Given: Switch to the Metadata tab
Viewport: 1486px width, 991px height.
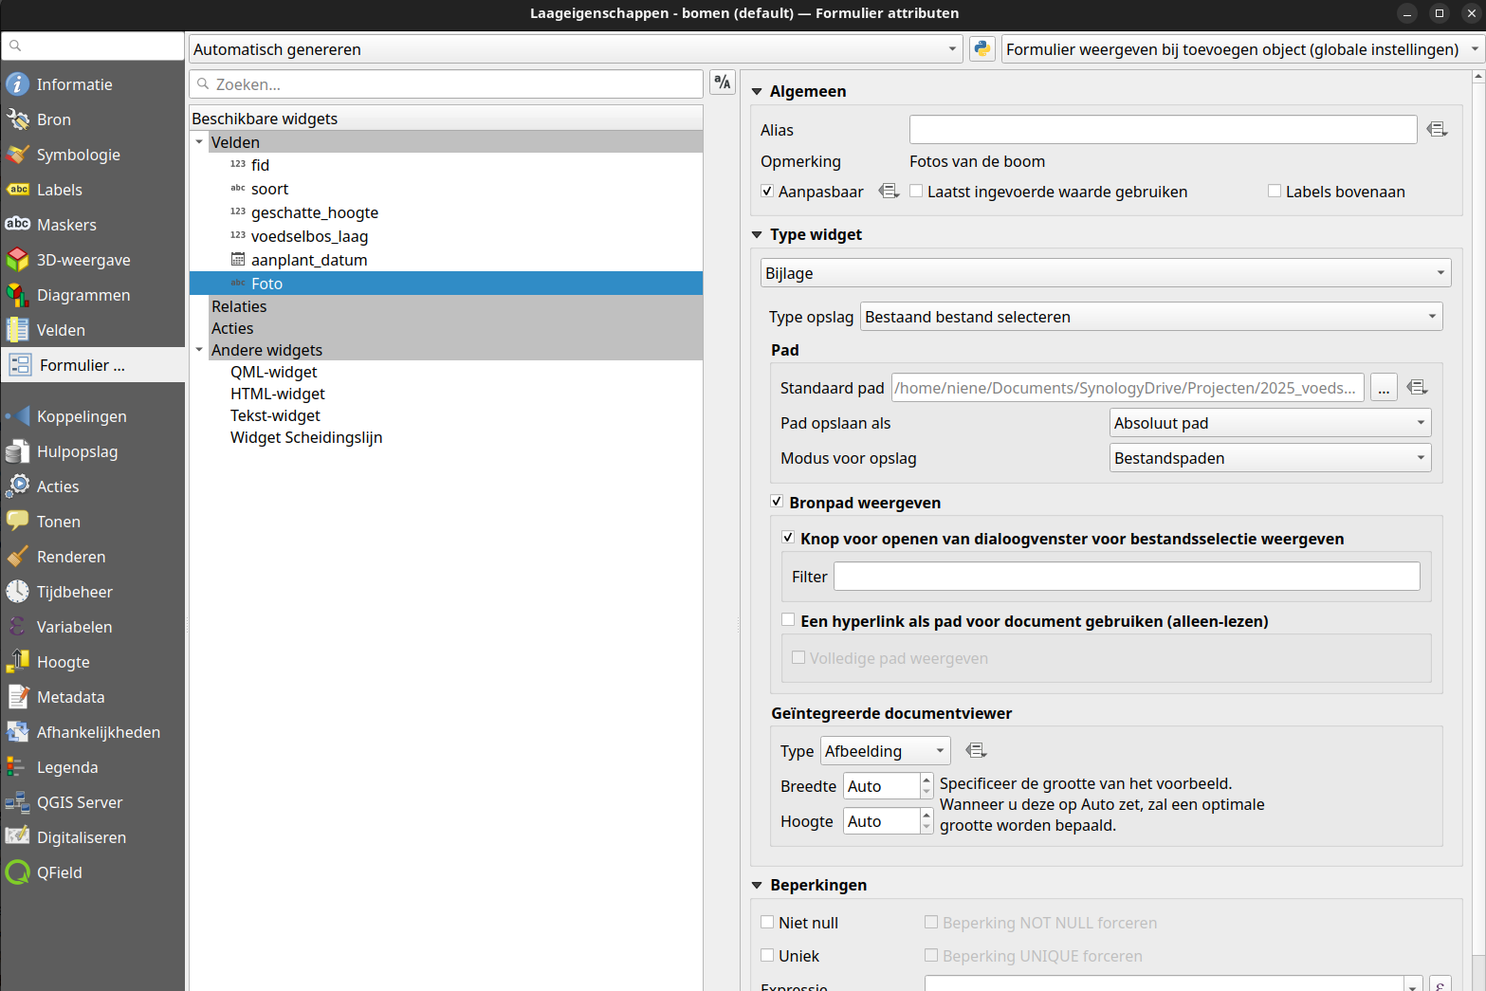Looking at the screenshot, I should pos(70,697).
